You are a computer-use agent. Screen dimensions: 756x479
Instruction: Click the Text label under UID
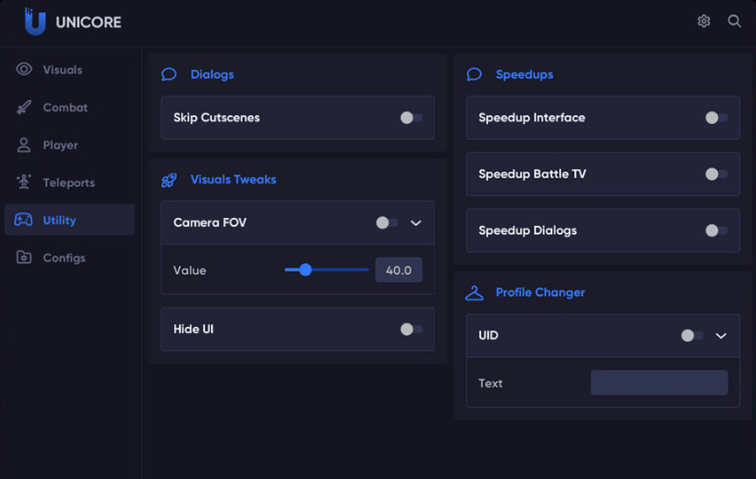click(x=491, y=383)
